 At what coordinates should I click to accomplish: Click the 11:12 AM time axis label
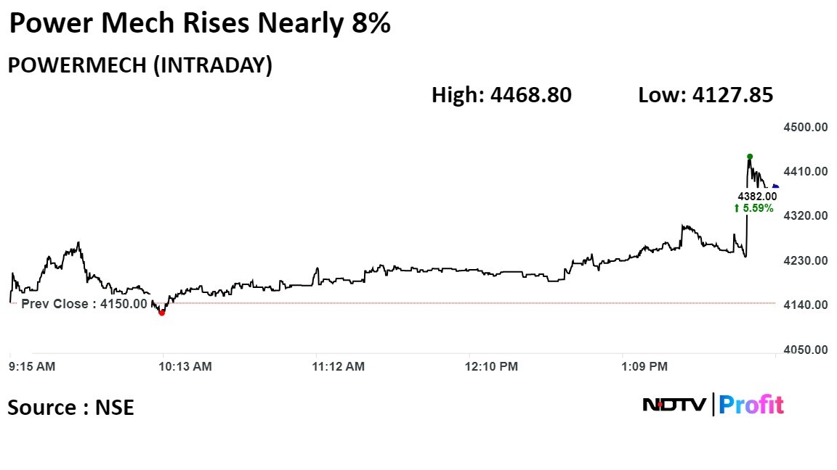(339, 367)
